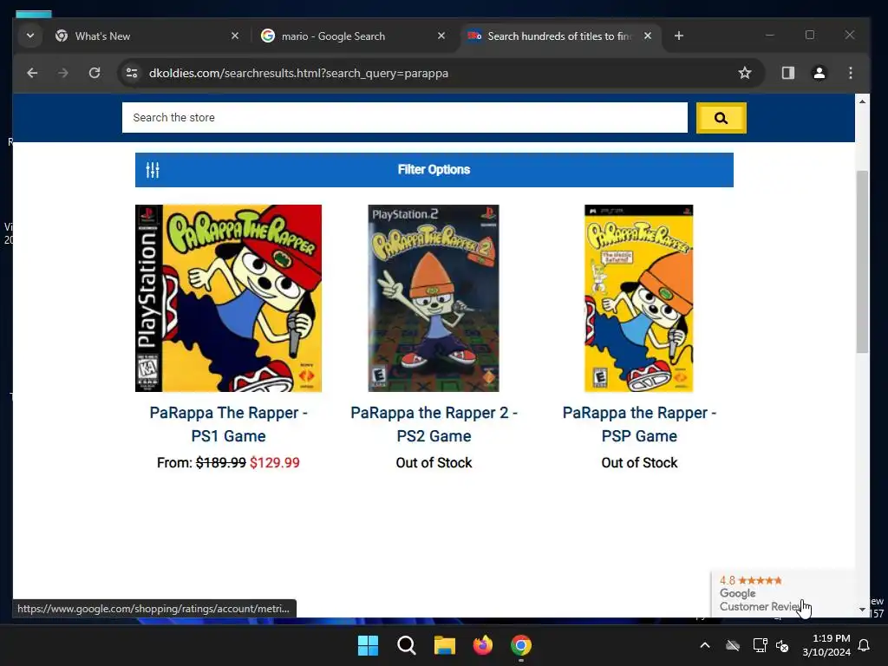Image resolution: width=888 pixels, height=666 pixels.
Task: Bookmark this page with the star icon
Action: pos(745,73)
